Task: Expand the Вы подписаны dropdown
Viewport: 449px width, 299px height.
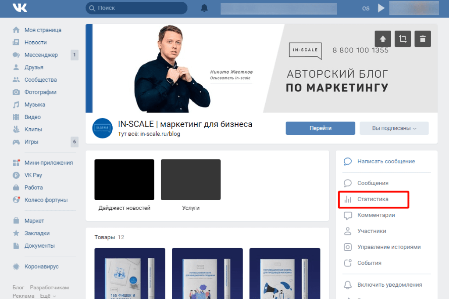Action: click(394, 128)
